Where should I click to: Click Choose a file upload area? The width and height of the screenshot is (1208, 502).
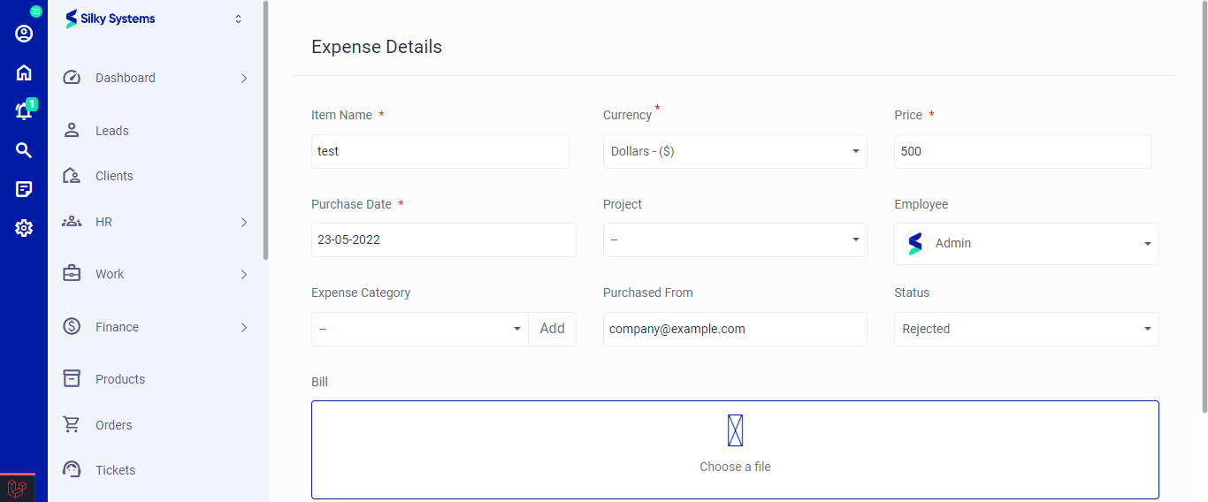(x=735, y=467)
